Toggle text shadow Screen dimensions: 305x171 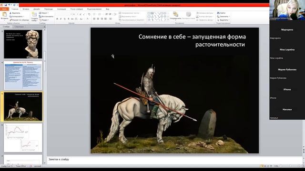(69, 19)
